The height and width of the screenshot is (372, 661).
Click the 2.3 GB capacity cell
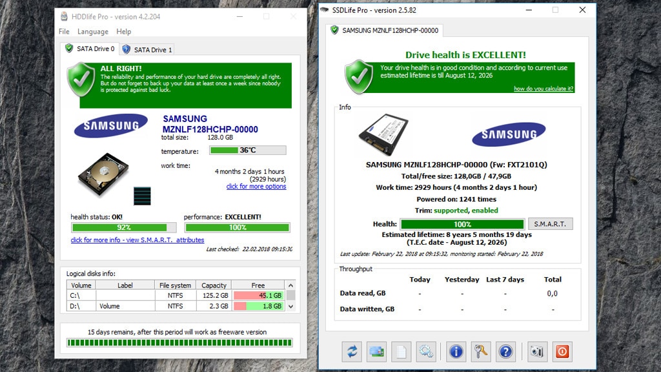[x=214, y=305]
